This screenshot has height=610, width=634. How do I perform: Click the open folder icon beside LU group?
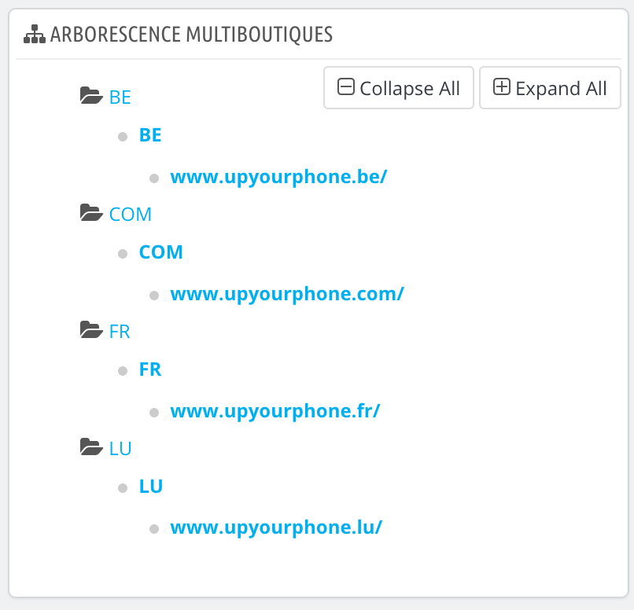91,448
